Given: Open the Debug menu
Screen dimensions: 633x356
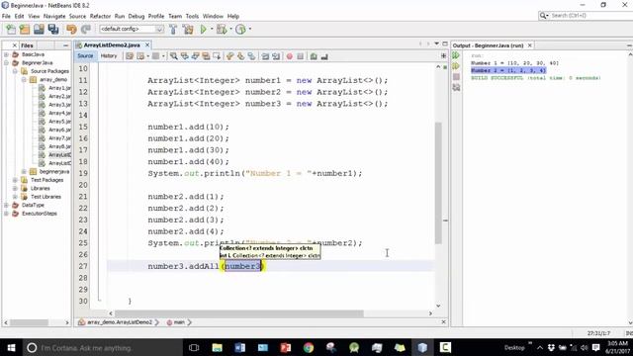Looking at the screenshot, I should point(136,16).
